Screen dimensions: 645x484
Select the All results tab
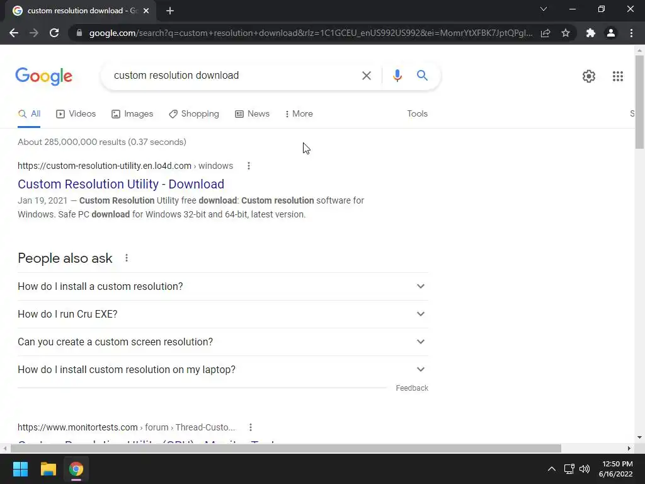[29, 114]
